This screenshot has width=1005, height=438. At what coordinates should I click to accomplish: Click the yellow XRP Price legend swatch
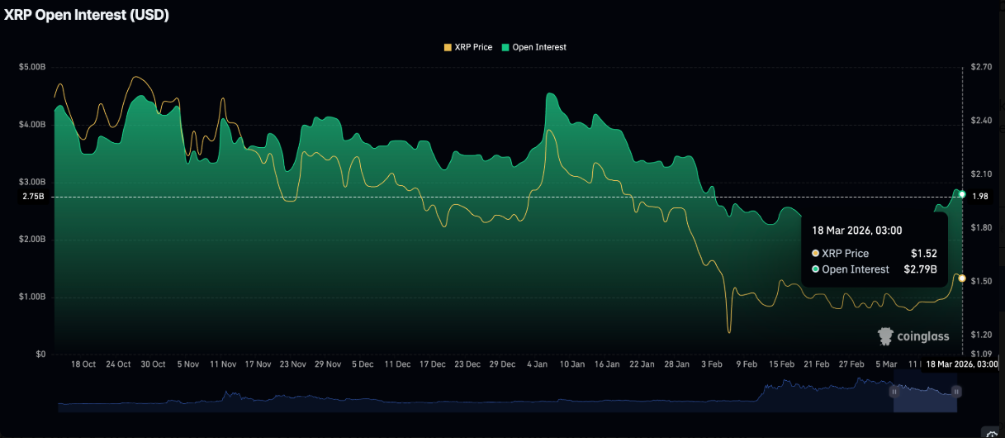[448, 47]
